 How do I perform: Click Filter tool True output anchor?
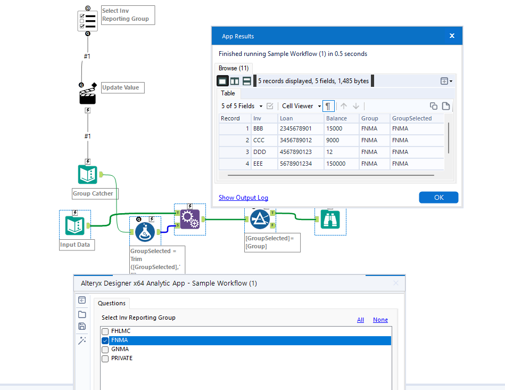click(273, 213)
